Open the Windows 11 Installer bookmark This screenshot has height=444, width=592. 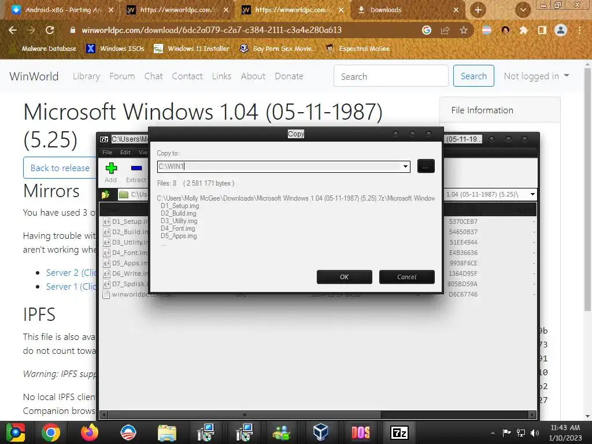(x=192, y=49)
